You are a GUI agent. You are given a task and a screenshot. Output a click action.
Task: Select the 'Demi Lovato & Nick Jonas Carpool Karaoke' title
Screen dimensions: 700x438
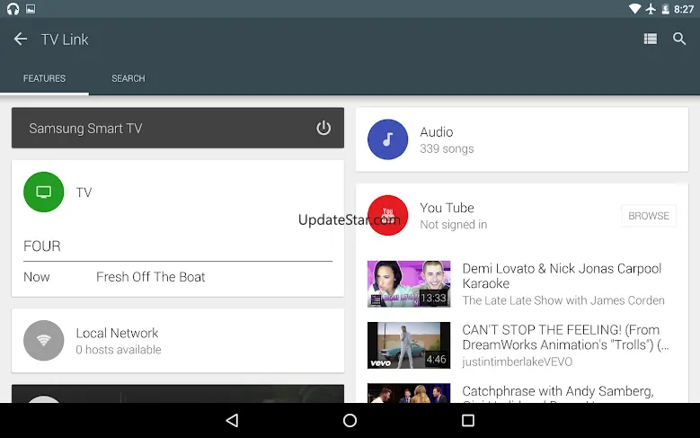[562, 276]
